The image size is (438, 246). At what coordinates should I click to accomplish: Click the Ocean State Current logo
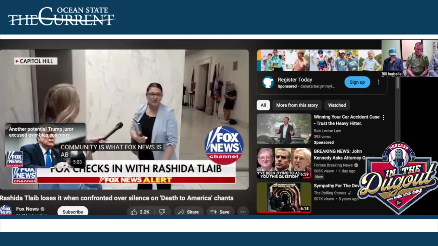pyautogui.click(x=62, y=16)
